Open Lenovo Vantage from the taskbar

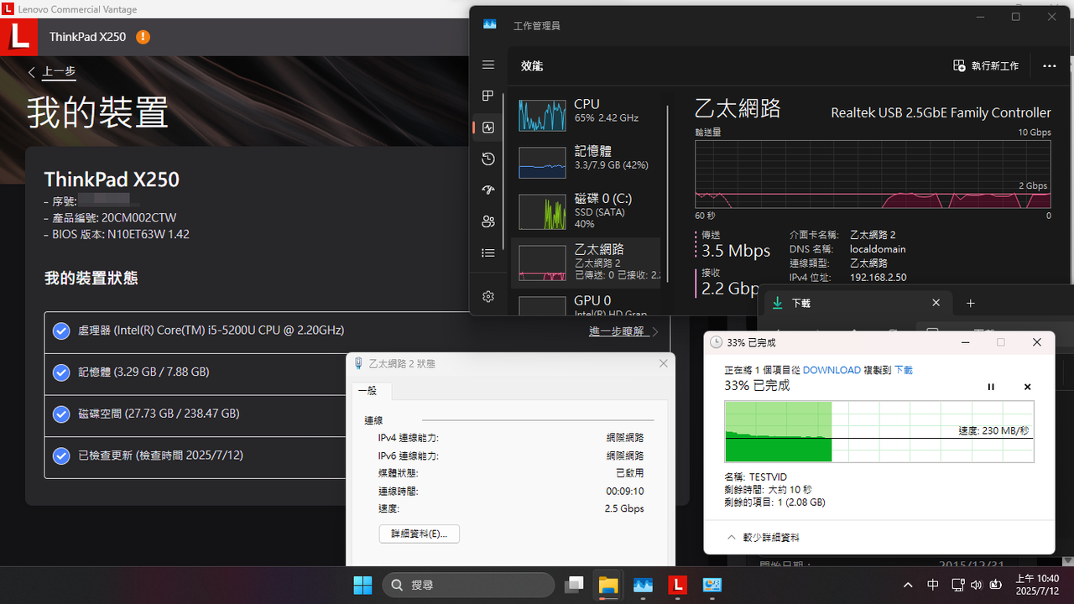(x=678, y=585)
